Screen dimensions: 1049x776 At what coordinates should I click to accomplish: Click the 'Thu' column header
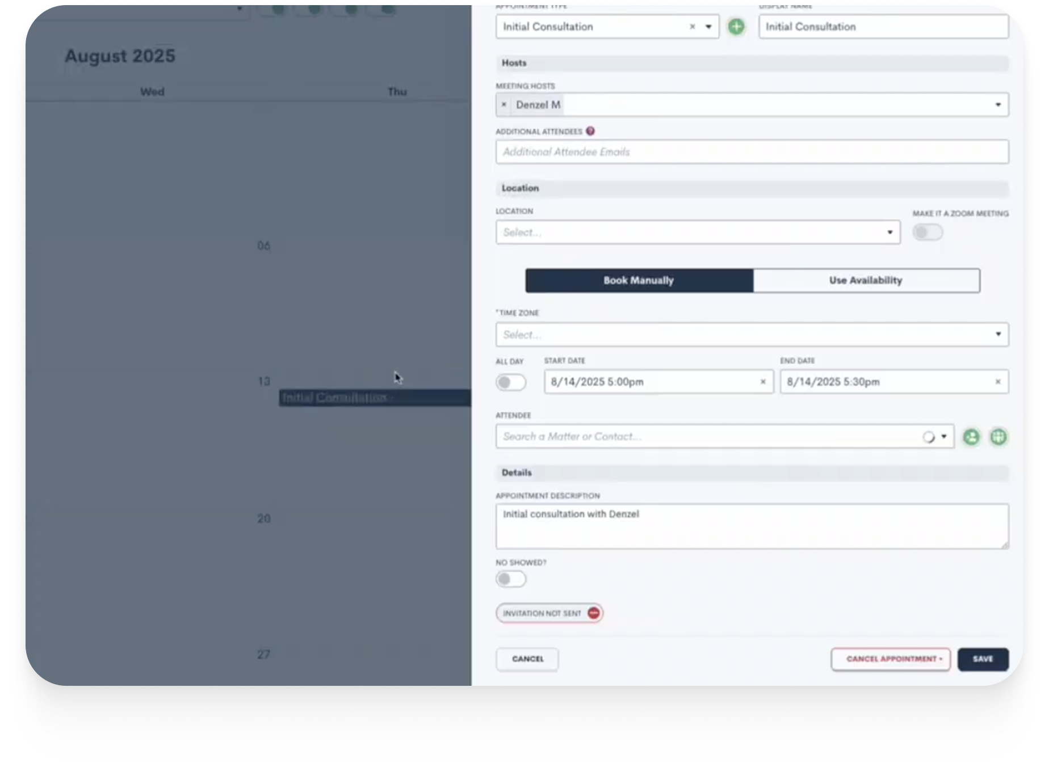397,92
